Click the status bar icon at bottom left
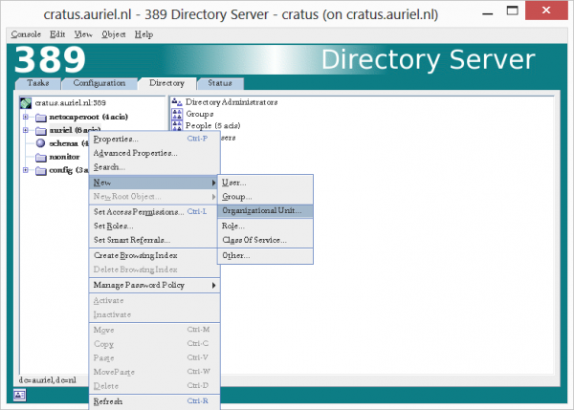Viewport: 574px width, 410px height. point(20,394)
